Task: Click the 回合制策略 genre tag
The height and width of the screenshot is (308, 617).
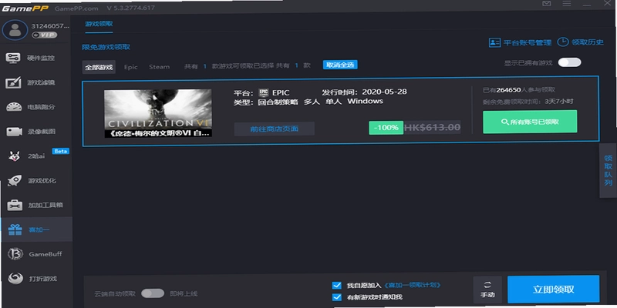Action: point(278,102)
